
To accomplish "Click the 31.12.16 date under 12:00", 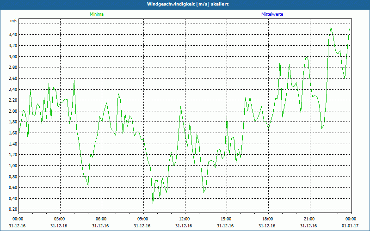I will [x=184, y=226].
